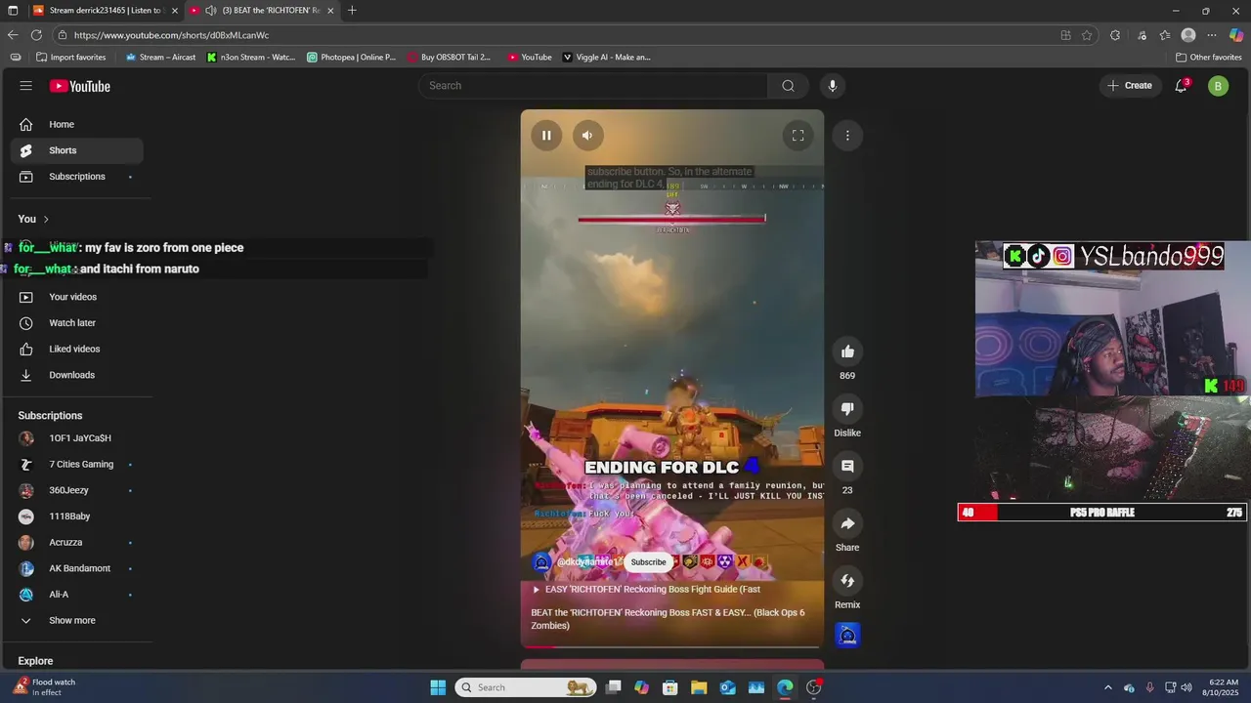
Task: Dislike this Shorts video
Action: (x=847, y=409)
